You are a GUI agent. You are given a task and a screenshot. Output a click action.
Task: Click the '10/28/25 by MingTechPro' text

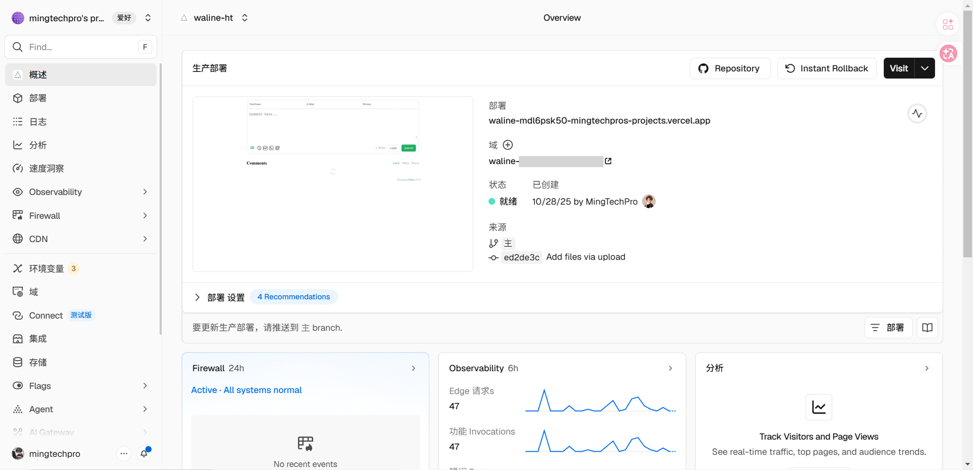(x=585, y=202)
